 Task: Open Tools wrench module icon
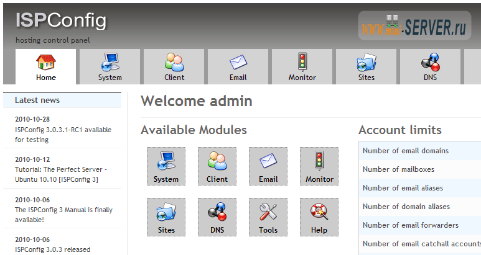[268, 217]
